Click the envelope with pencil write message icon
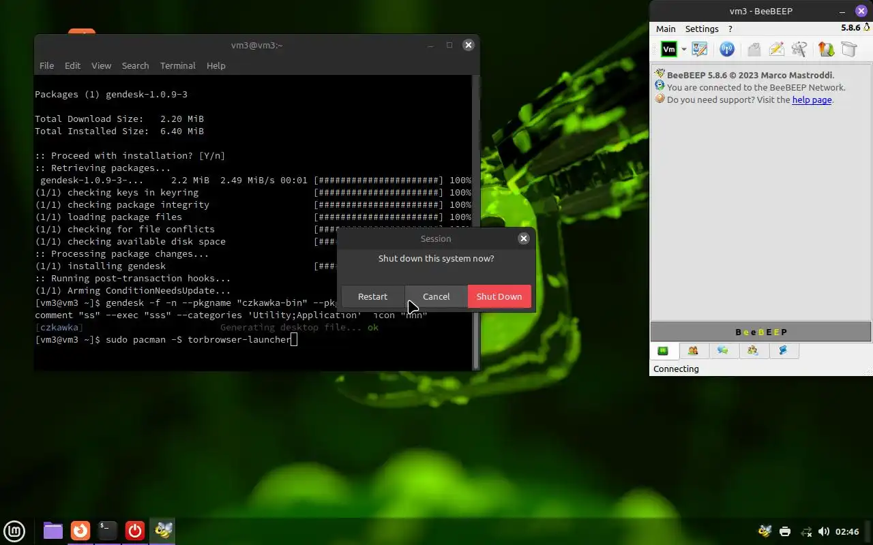873x545 pixels. coord(776,49)
